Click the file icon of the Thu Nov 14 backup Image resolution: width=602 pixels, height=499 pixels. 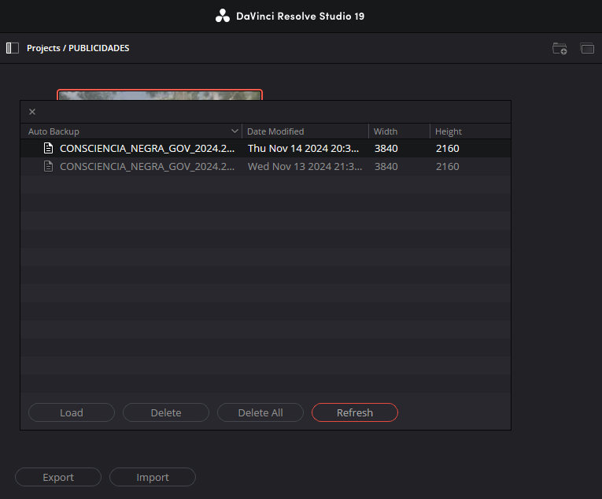pos(48,148)
